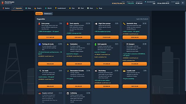Switch to the Map tab
The height and width of the screenshot is (104, 186).
(x=28, y=8)
